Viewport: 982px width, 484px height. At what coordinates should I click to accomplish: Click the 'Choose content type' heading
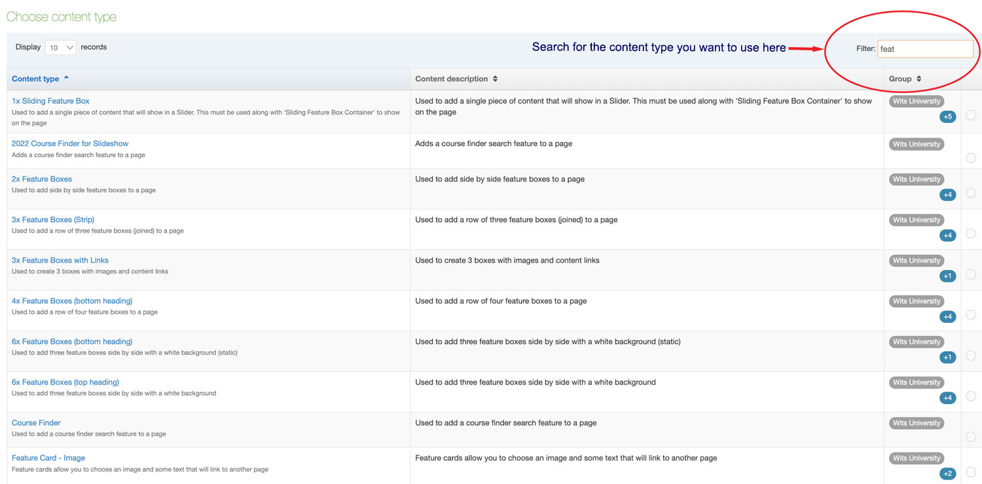62,17
